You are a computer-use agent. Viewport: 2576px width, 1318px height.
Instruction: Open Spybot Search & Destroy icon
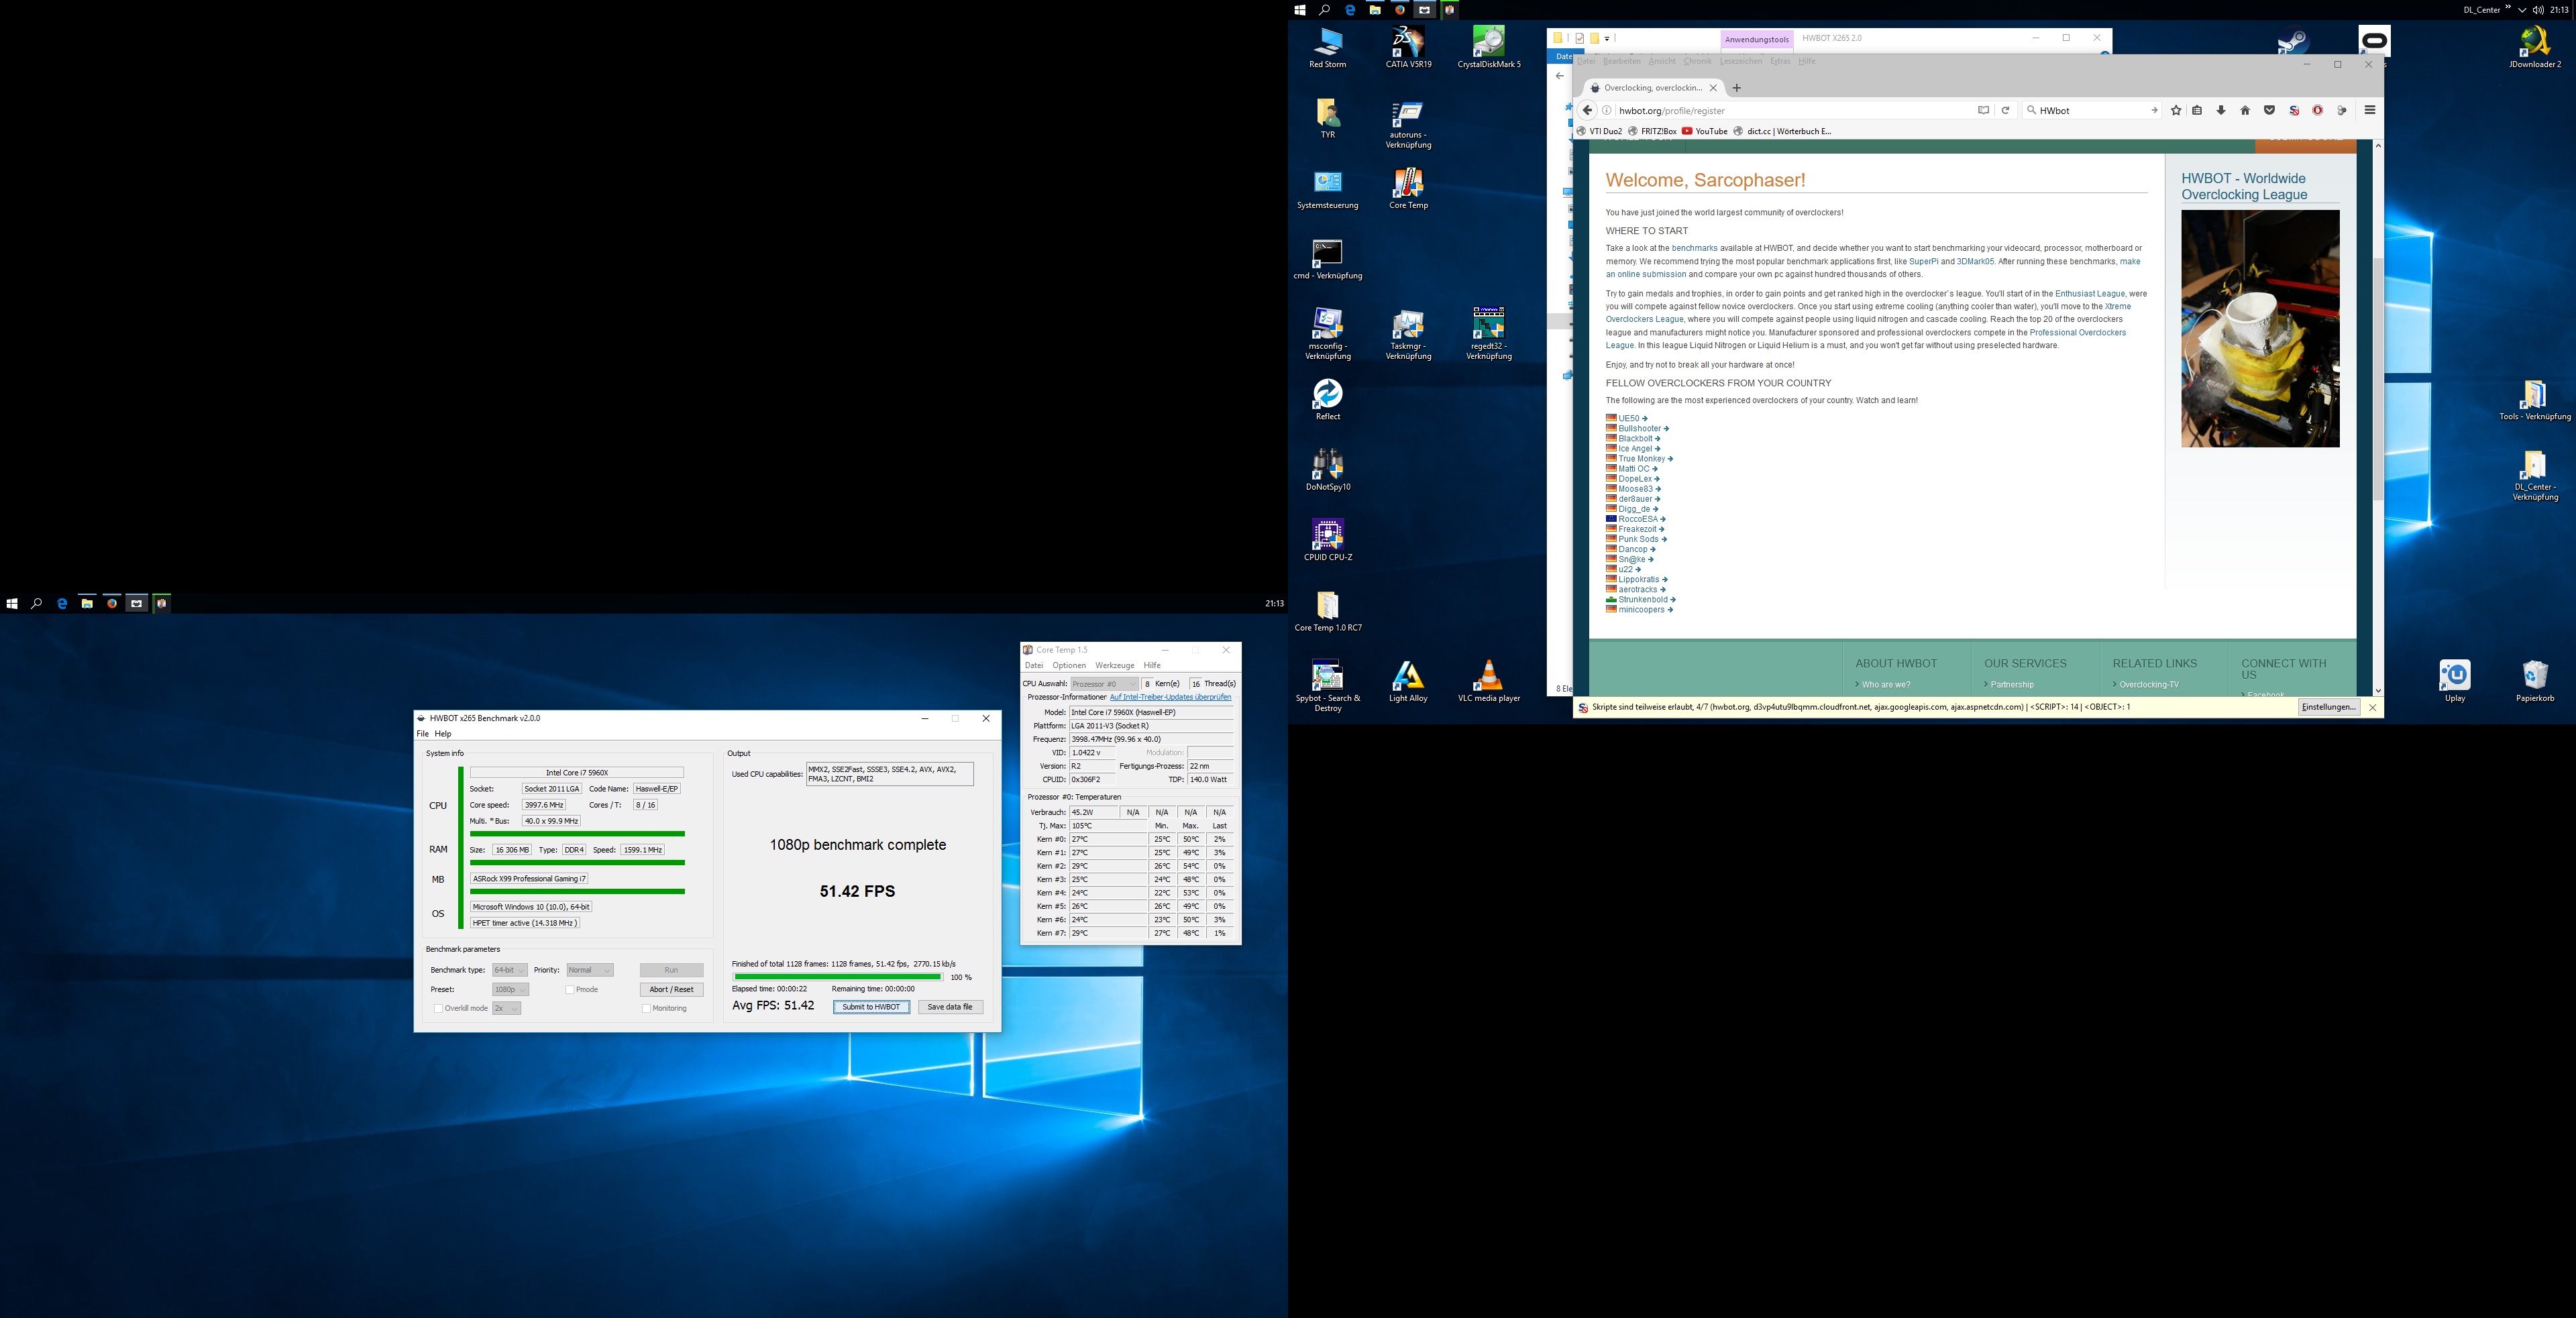pyautogui.click(x=1328, y=686)
